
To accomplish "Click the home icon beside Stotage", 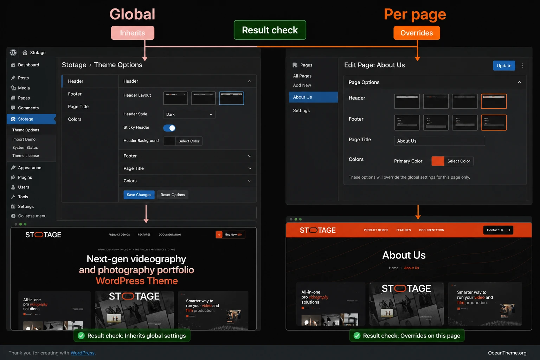I will (x=25, y=53).
